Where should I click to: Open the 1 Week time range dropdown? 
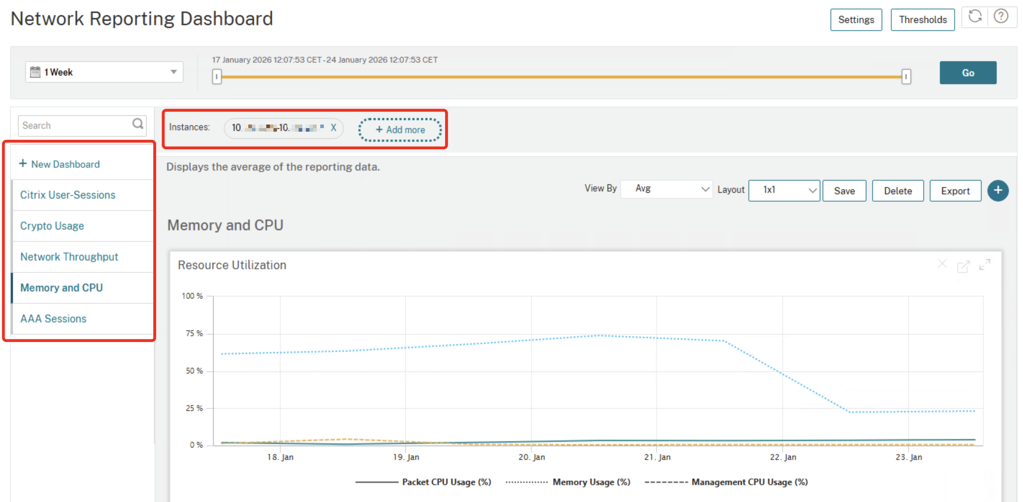104,72
